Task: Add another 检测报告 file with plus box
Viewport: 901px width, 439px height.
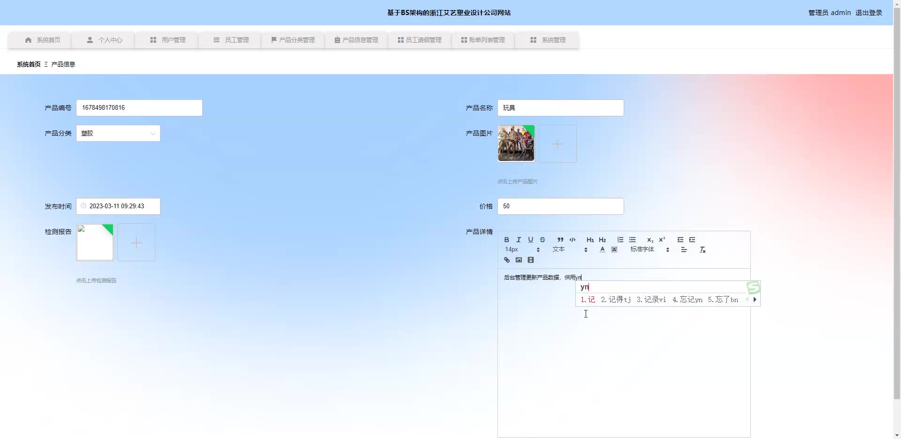Action: (136, 242)
